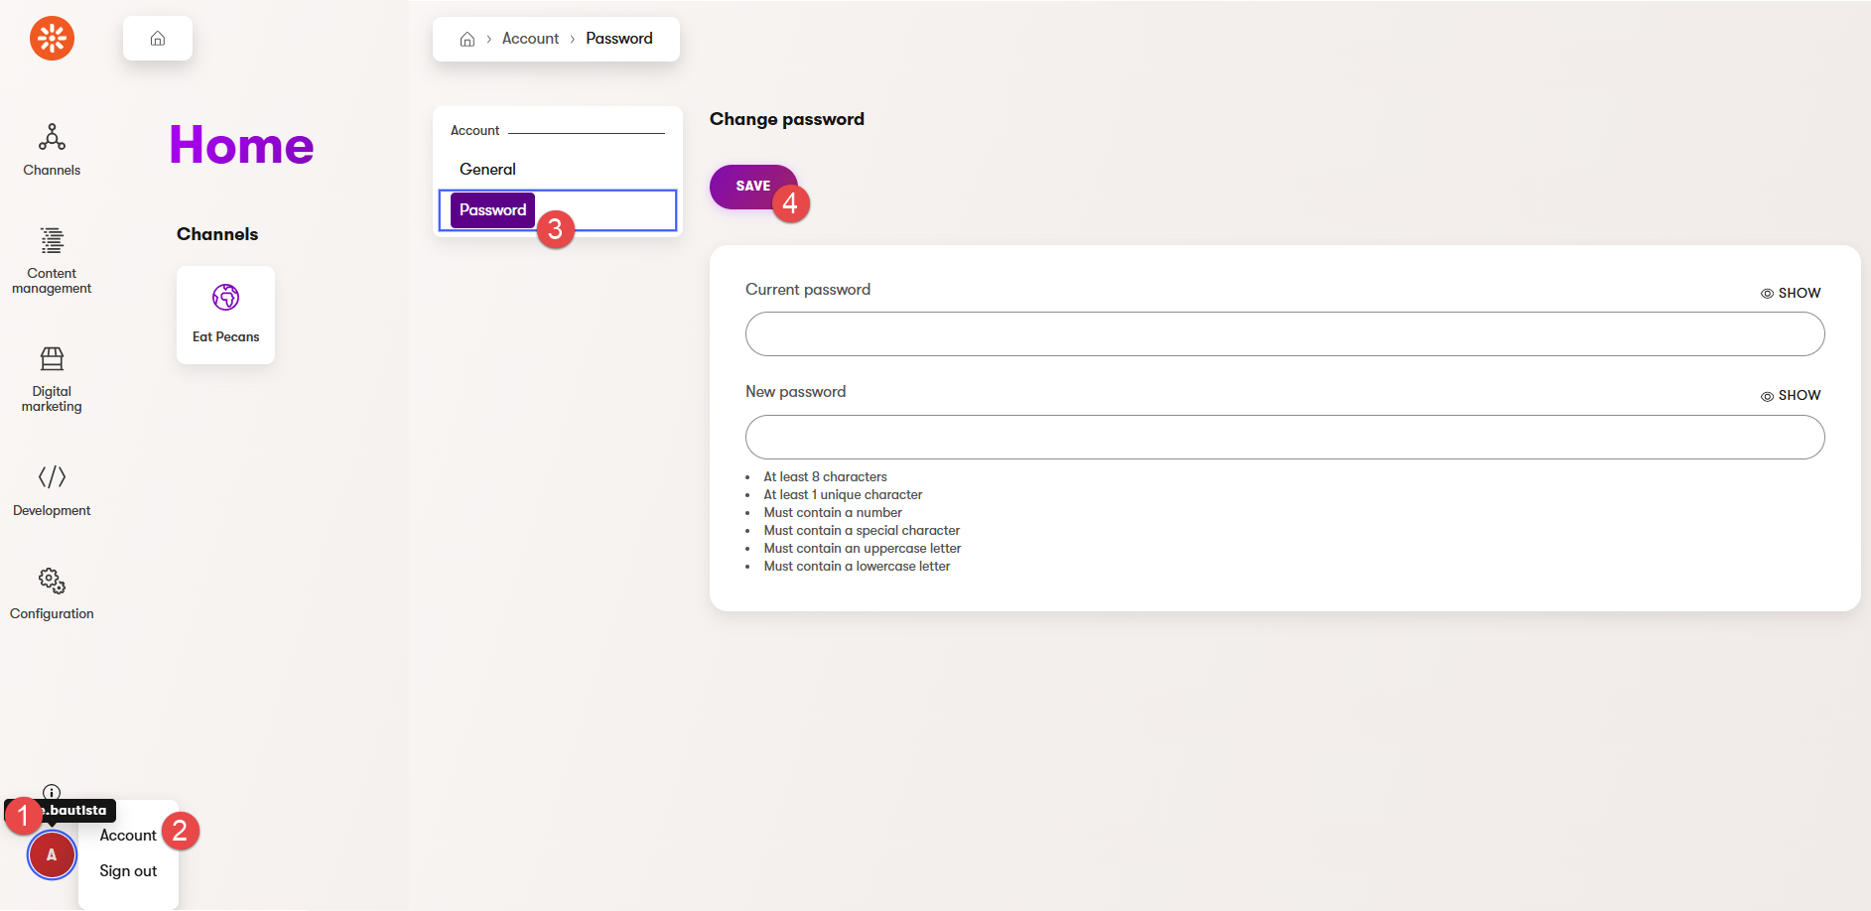
Task: Select the Password account tab
Action: click(x=492, y=210)
